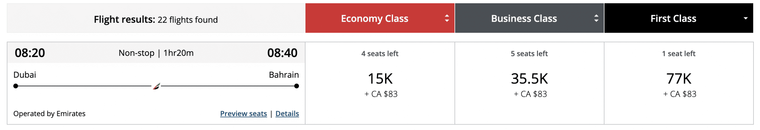Screen dimensions: 760x130
Task: Click the Dubai origin dot on the route
Action: click(16, 86)
